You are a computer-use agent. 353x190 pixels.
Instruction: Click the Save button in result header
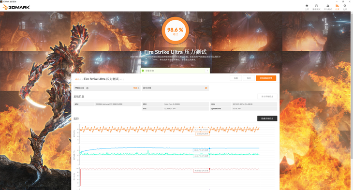pos(249,78)
